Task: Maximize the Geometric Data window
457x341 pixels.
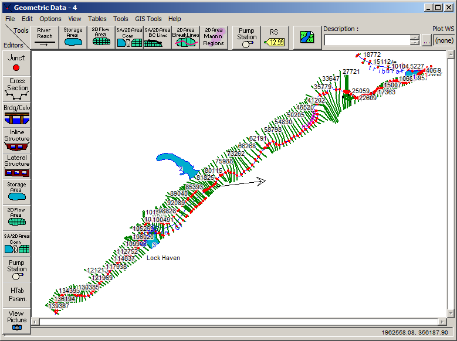Action: click(438, 8)
